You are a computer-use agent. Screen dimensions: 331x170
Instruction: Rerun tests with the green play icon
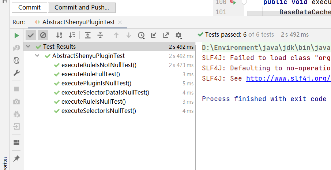17,36
